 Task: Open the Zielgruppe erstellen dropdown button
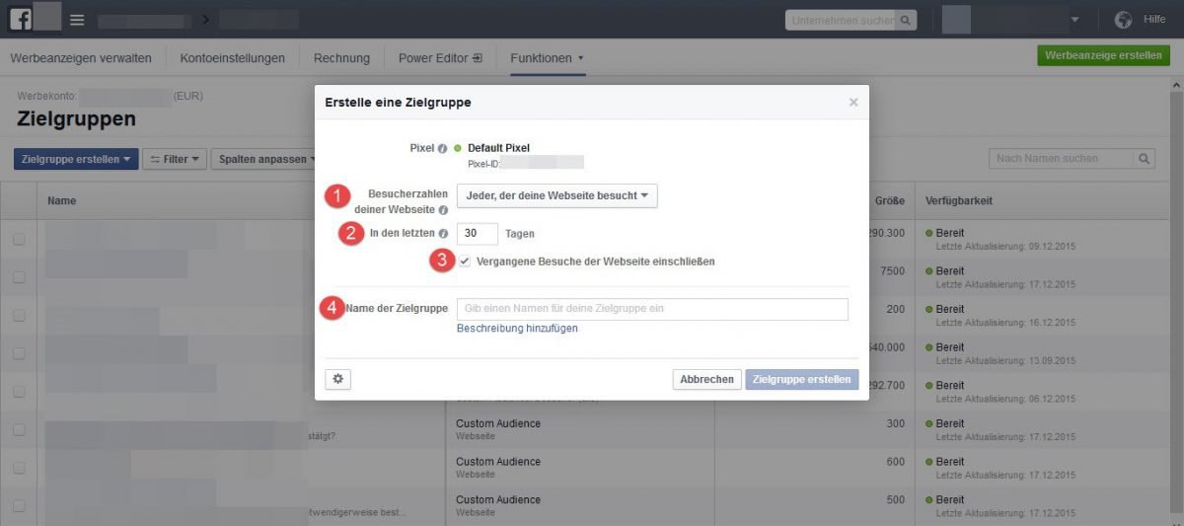click(75, 159)
